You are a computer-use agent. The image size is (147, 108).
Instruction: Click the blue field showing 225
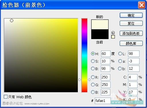[106, 92]
